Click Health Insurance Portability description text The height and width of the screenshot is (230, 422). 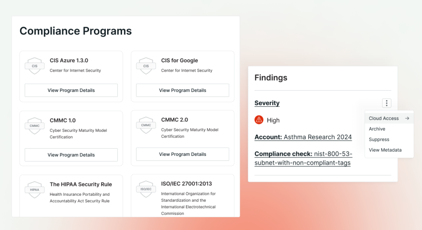point(80,198)
